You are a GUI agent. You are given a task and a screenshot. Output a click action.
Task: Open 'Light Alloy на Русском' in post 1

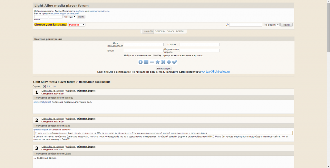(53, 91)
